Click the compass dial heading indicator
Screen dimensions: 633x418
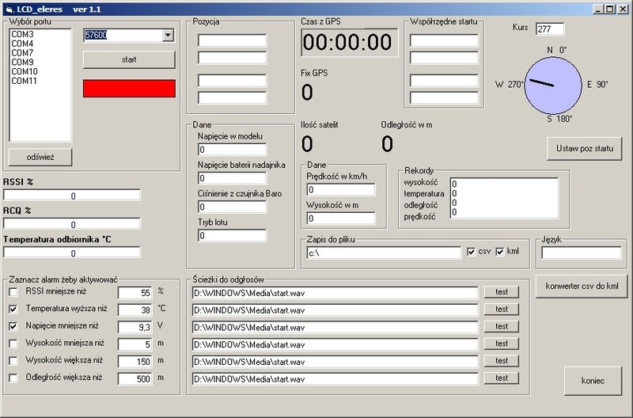(553, 85)
